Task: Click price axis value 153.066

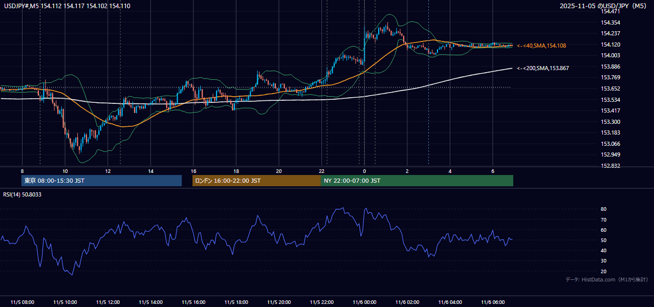Action: click(611, 144)
